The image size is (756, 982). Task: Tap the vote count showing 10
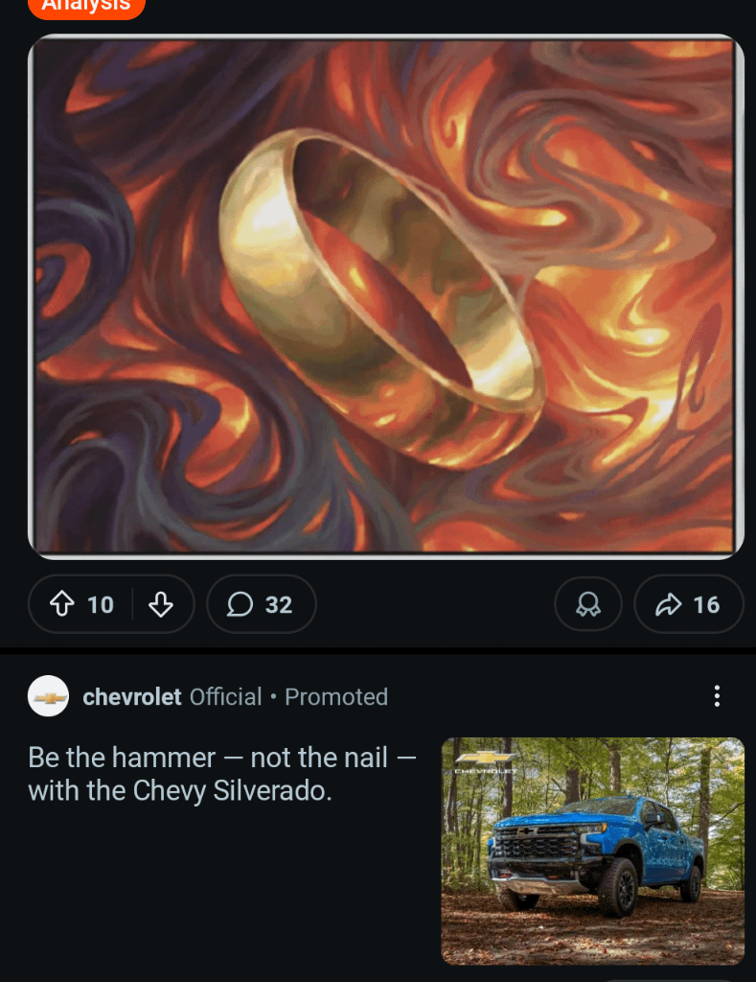click(x=101, y=604)
